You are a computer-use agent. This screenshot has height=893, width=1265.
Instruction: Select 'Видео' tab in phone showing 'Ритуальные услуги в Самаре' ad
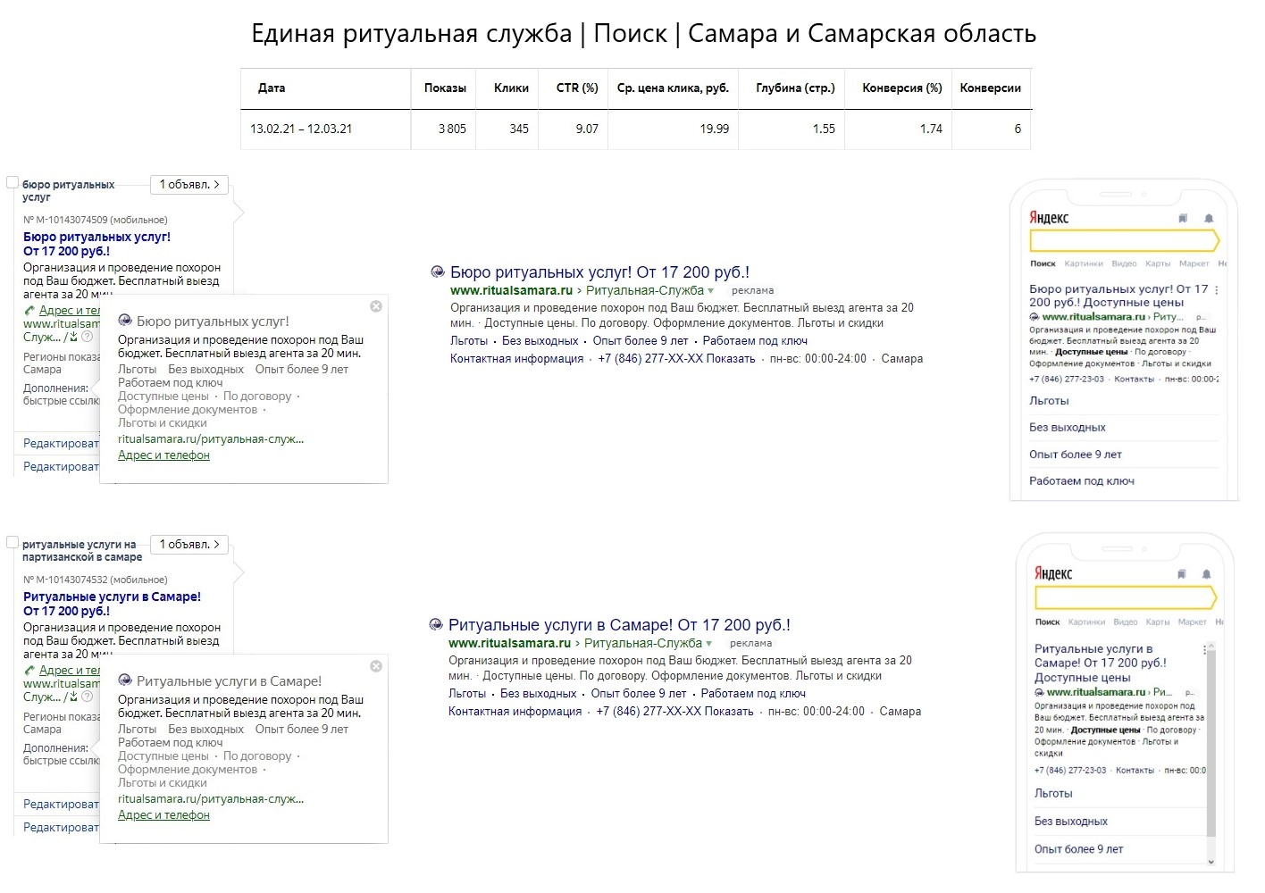[1126, 622]
